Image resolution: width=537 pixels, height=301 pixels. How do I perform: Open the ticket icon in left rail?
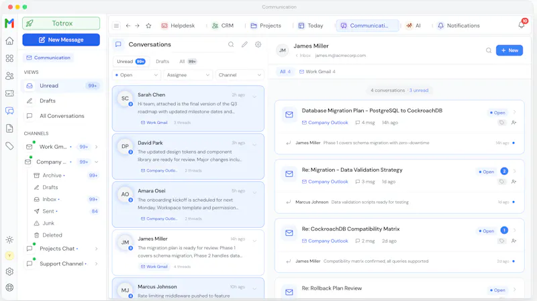tap(9, 93)
